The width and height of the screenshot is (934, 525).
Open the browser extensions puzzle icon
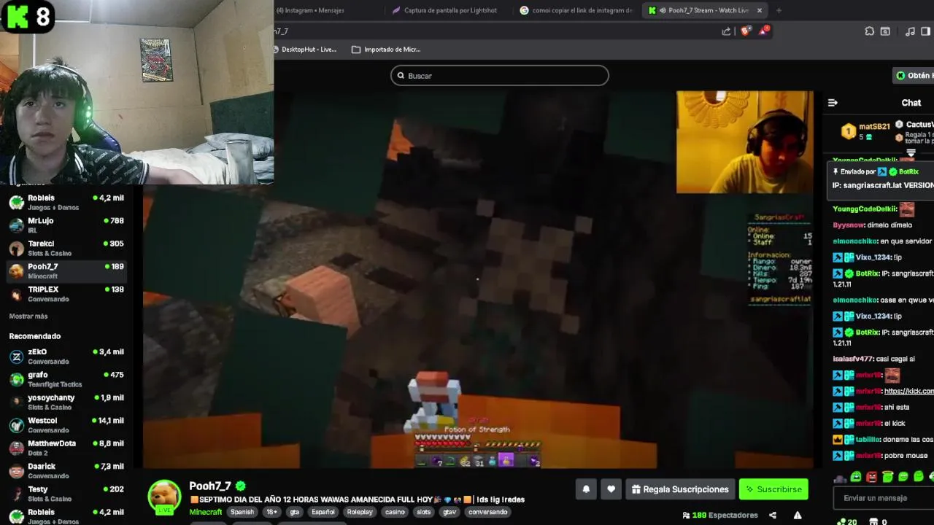coord(870,31)
